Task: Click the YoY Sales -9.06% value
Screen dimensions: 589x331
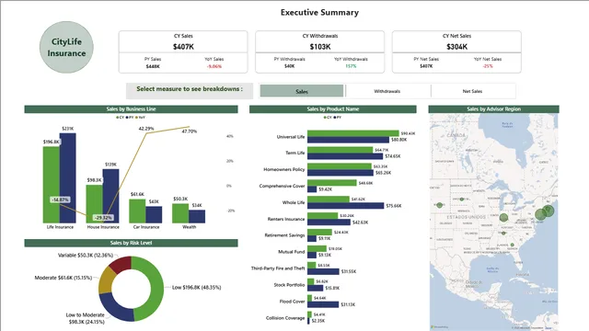Action: pyautogui.click(x=214, y=66)
